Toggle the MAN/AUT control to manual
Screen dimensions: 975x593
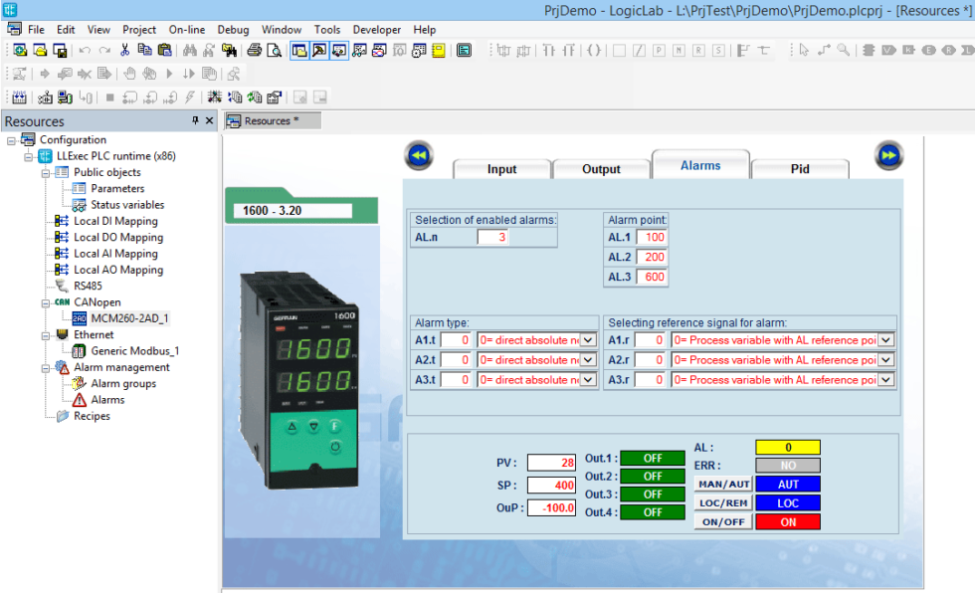(x=721, y=484)
